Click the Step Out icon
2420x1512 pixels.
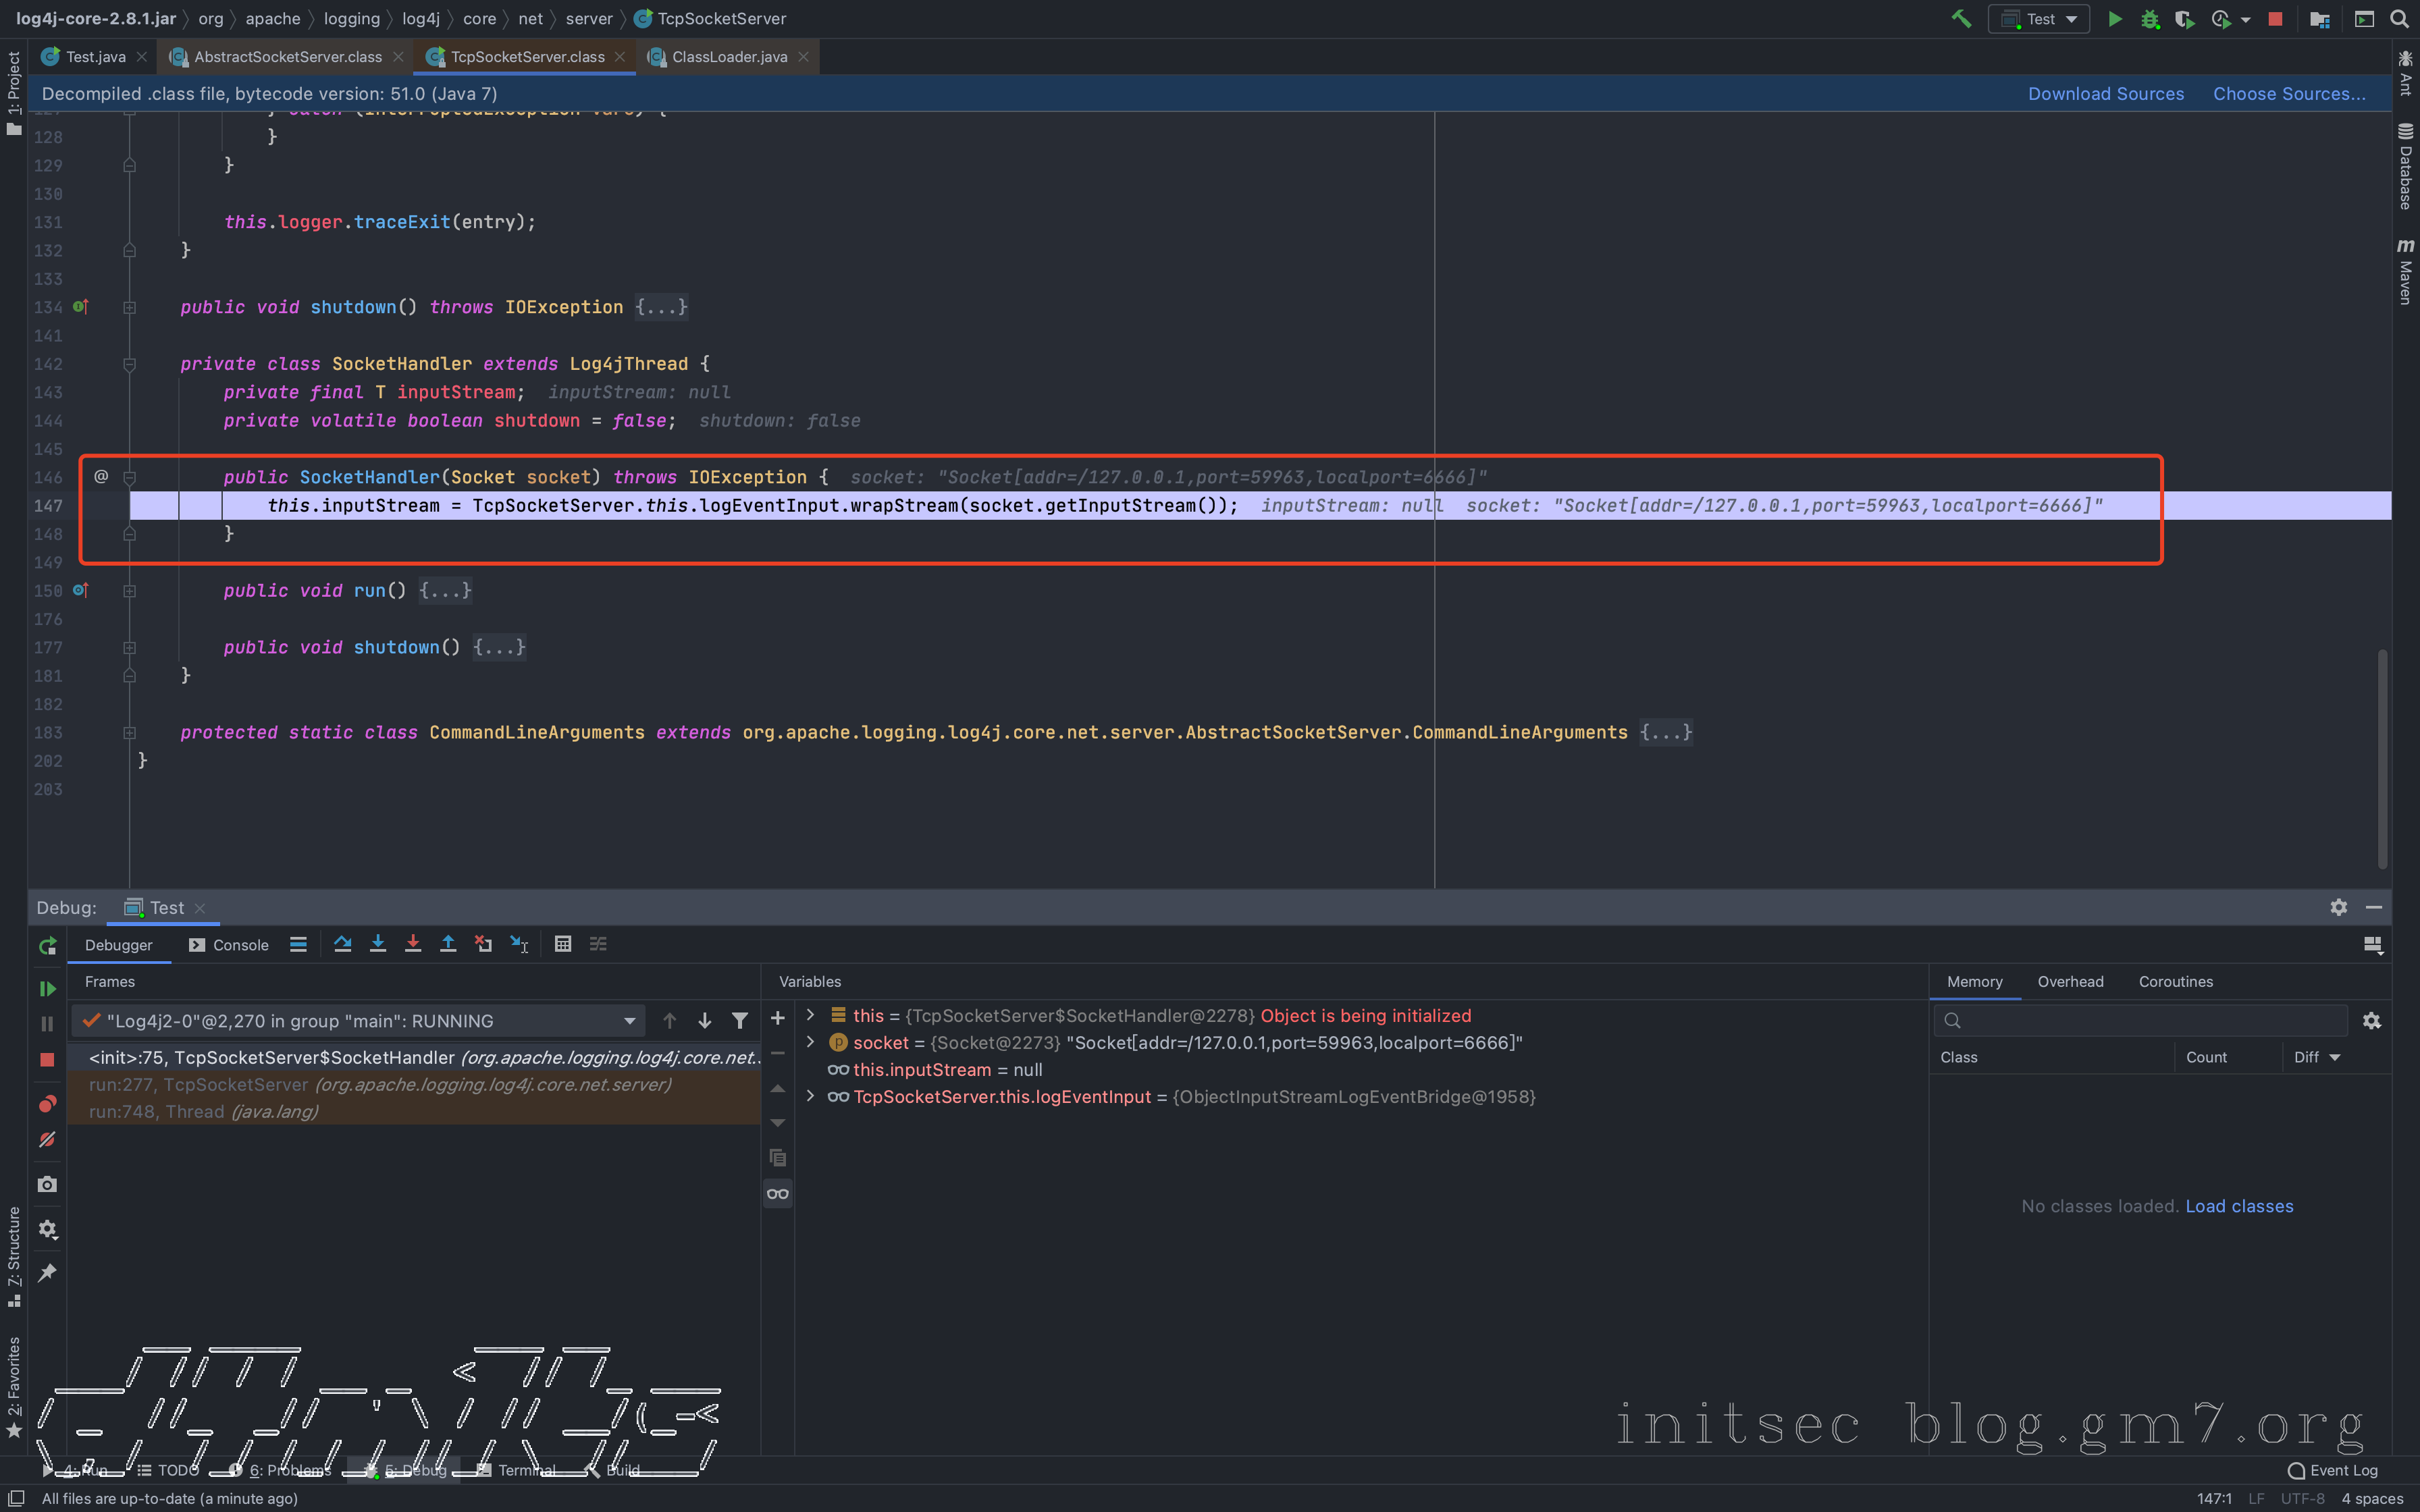(448, 944)
